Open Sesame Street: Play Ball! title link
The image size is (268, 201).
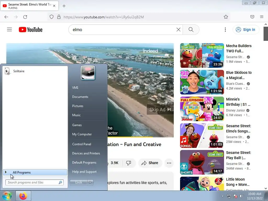pos(238,155)
